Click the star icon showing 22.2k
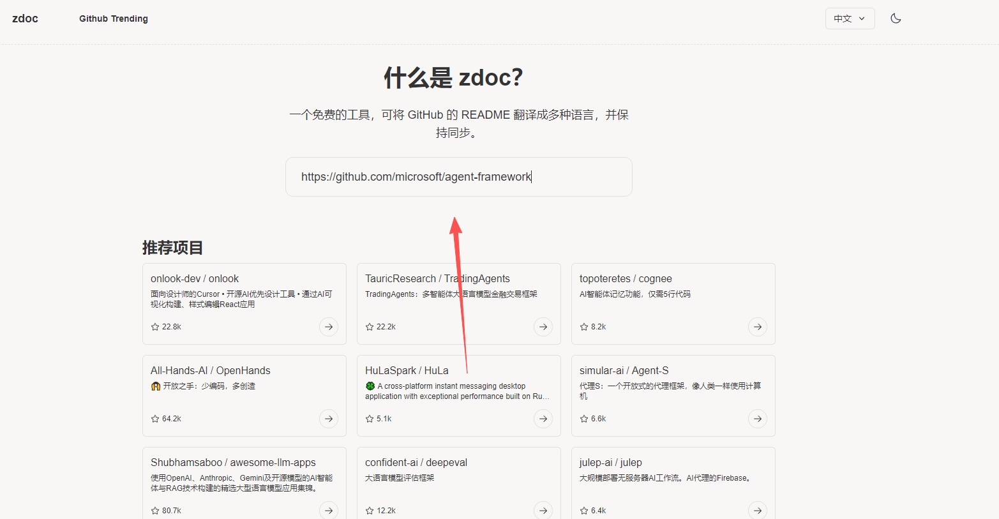Viewport: 999px width, 519px height. 370,327
